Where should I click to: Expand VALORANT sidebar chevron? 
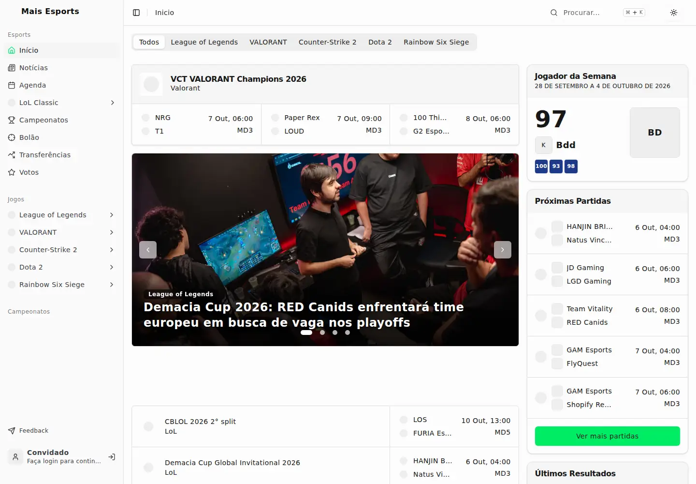tap(112, 232)
